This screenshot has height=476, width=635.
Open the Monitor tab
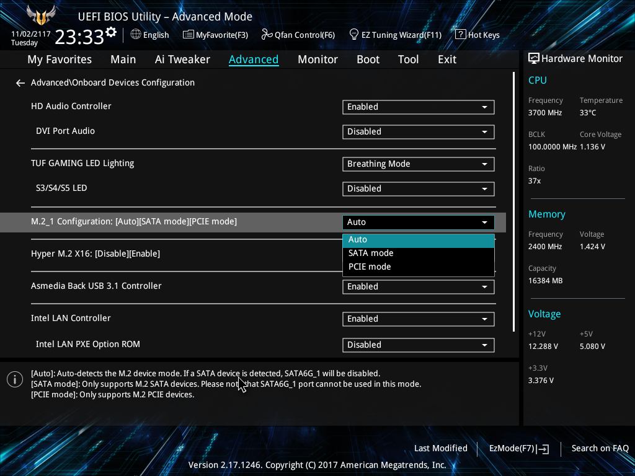click(x=317, y=59)
